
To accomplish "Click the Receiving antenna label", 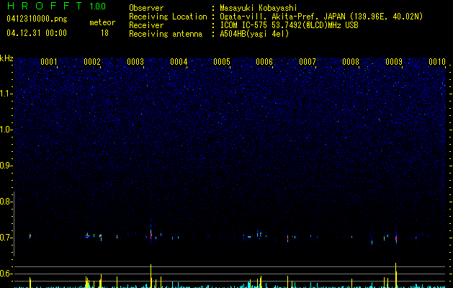I will click(x=166, y=34).
